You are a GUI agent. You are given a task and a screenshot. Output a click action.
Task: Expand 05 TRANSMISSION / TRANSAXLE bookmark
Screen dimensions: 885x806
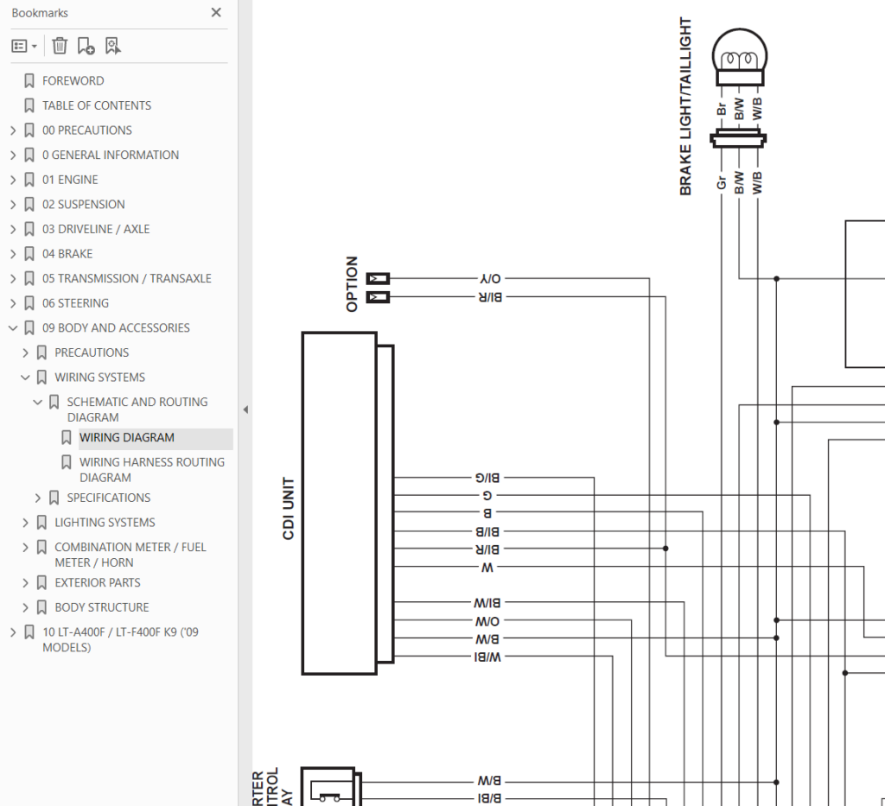coord(13,279)
